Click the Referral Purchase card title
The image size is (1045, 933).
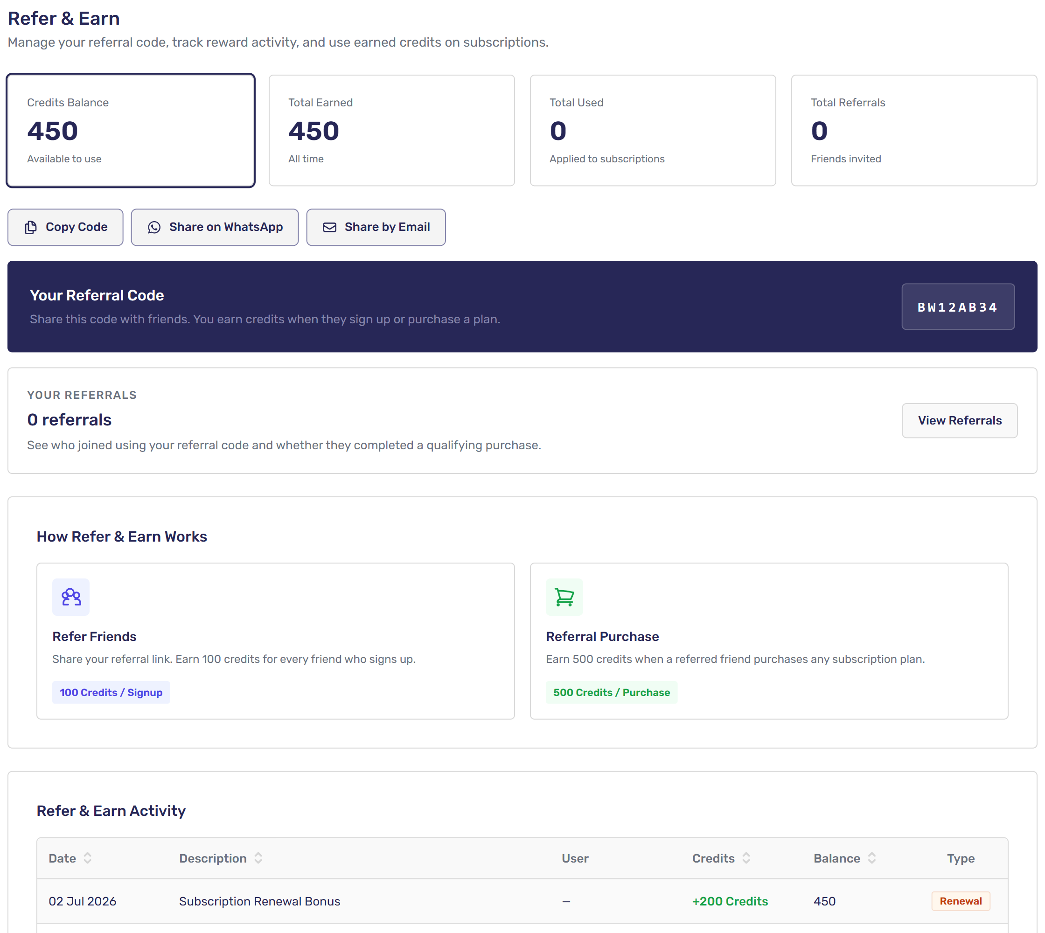pyautogui.click(x=602, y=636)
